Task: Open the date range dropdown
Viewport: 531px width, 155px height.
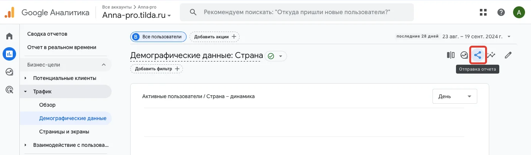Action: [476, 36]
